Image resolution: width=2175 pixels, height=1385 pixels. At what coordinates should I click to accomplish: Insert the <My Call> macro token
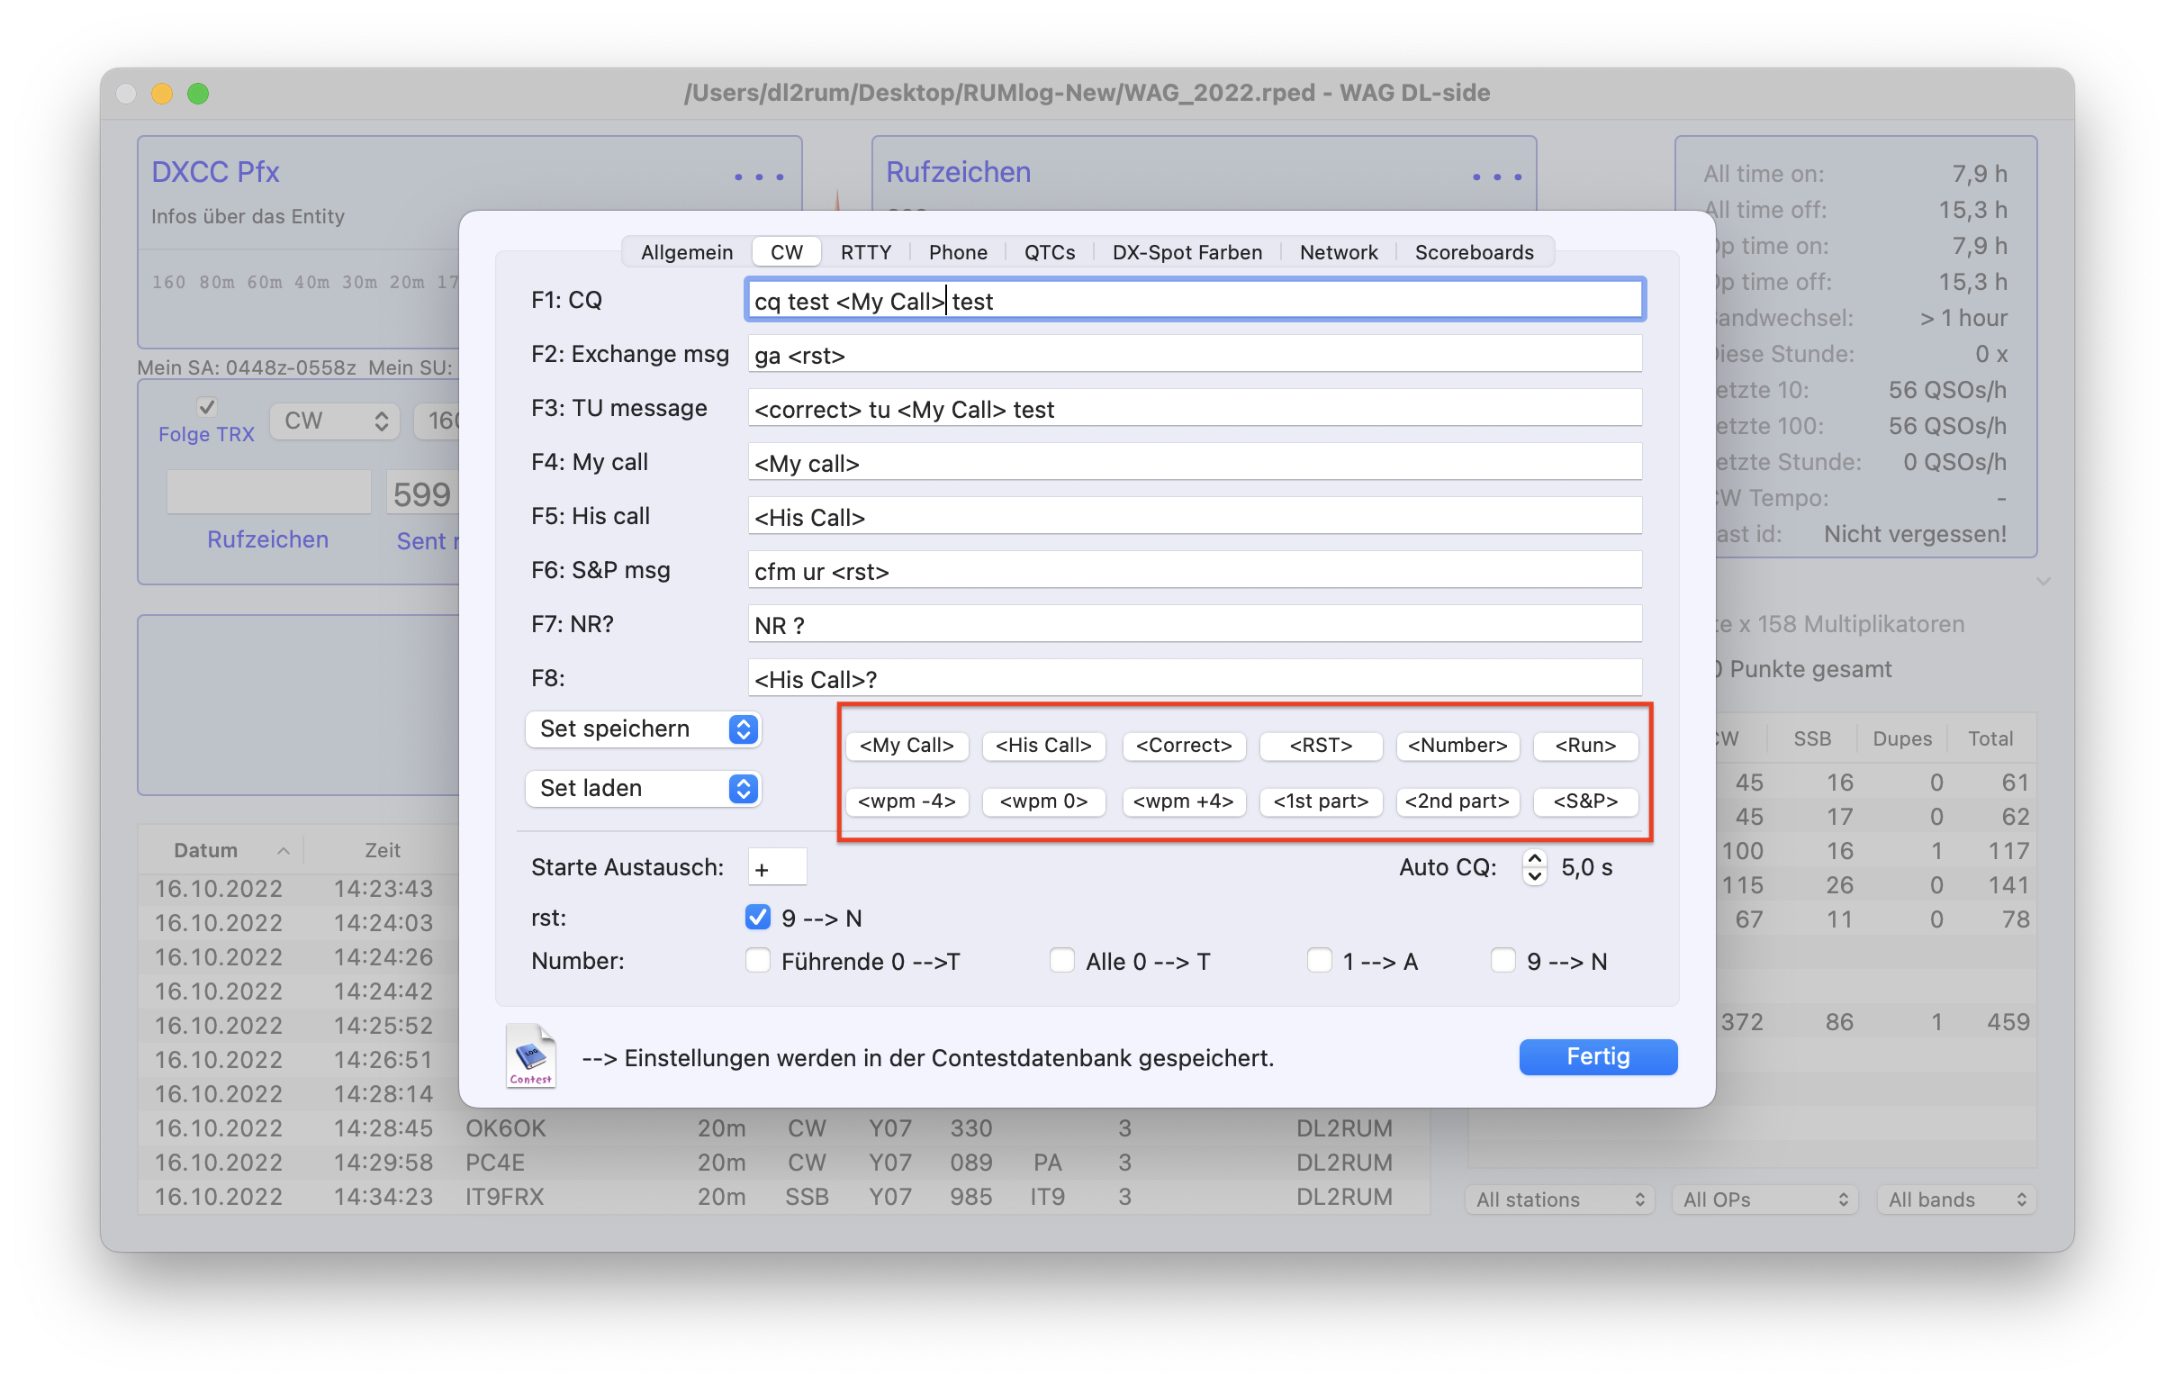coord(906,746)
